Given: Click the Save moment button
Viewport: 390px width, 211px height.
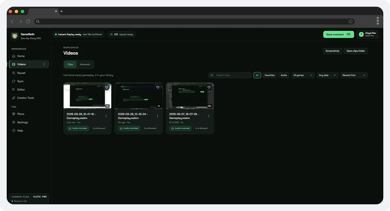Looking at the screenshot, I should tap(338, 34).
